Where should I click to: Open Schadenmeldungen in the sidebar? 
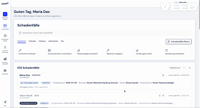(5, 38)
